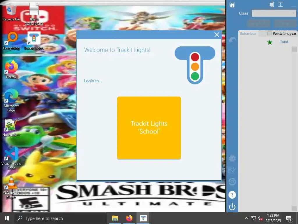Image resolution: width=298 pixels, height=224 pixels.
Task: Click the undo arrow icon in the sidebar
Action: point(232,40)
